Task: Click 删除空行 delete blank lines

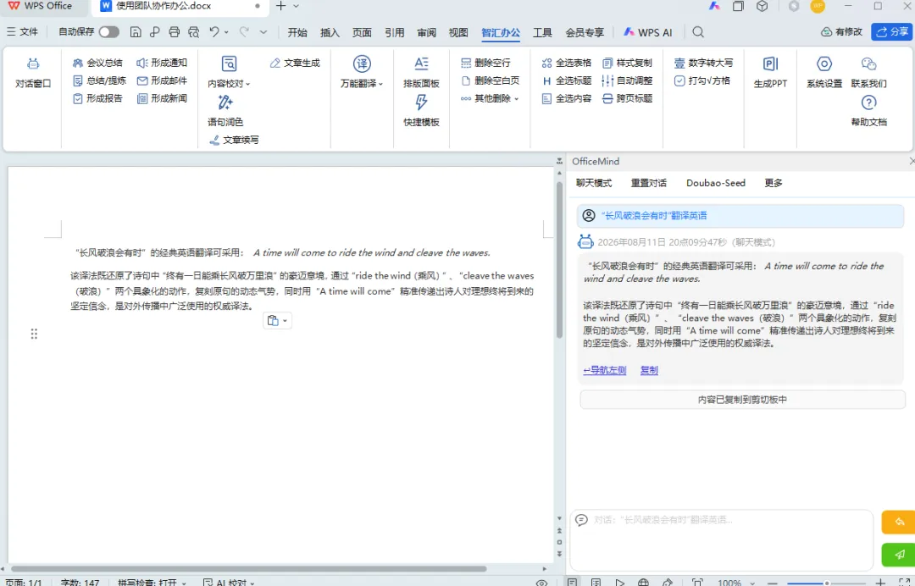Action: pyautogui.click(x=485, y=63)
